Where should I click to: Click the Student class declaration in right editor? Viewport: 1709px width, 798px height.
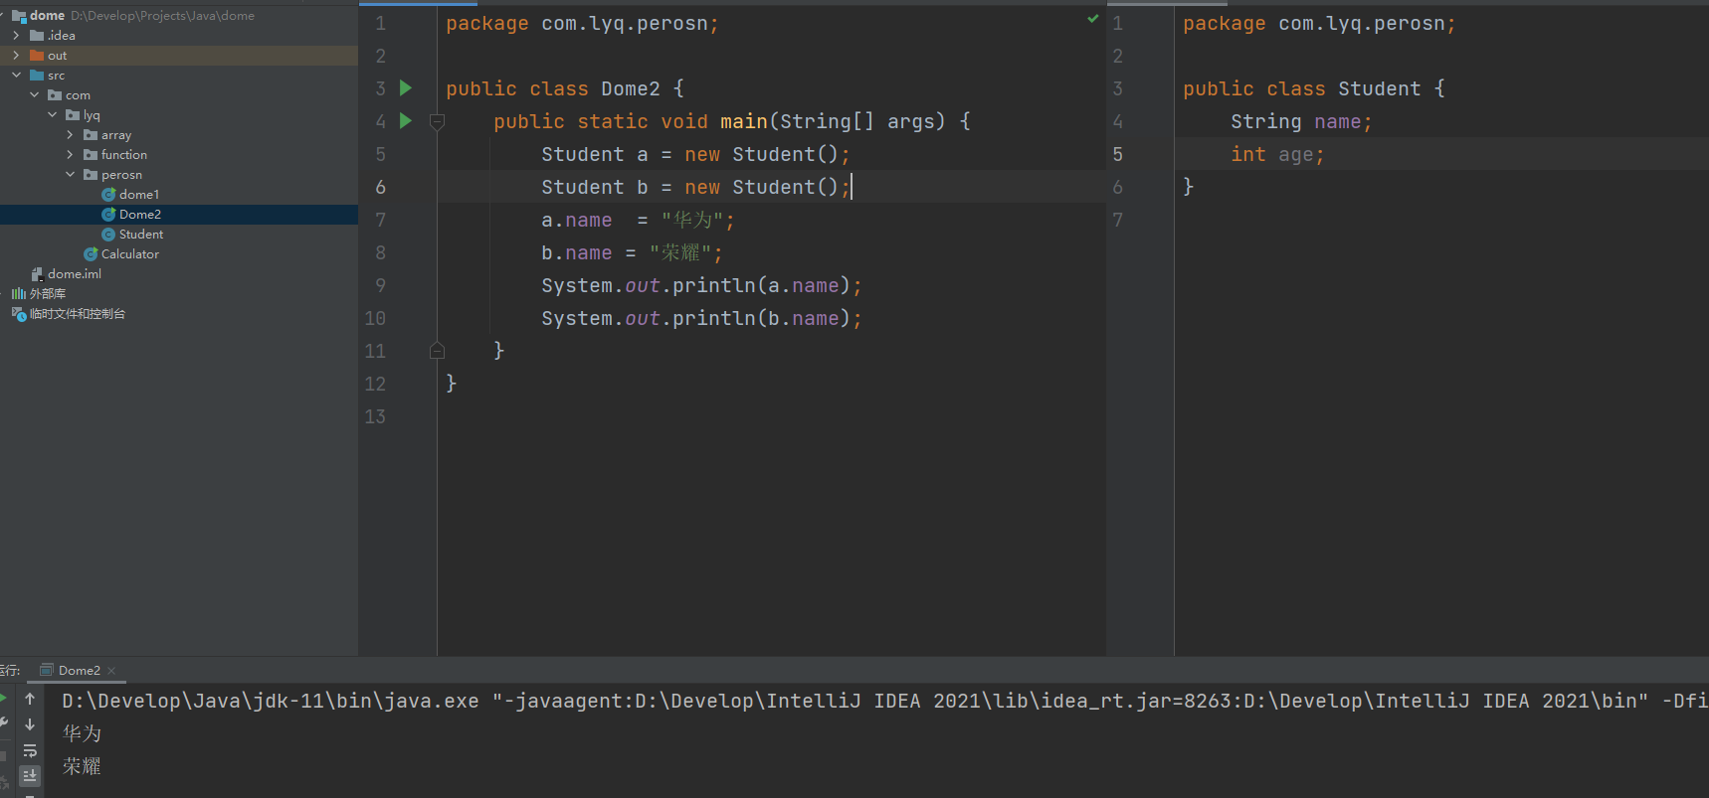pos(1314,88)
